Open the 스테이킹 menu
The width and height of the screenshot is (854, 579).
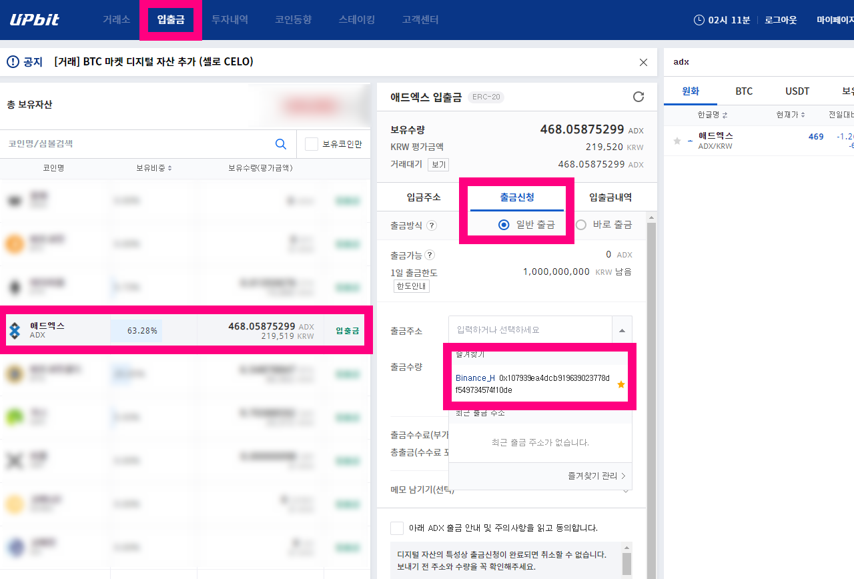(x=356, y=19)
